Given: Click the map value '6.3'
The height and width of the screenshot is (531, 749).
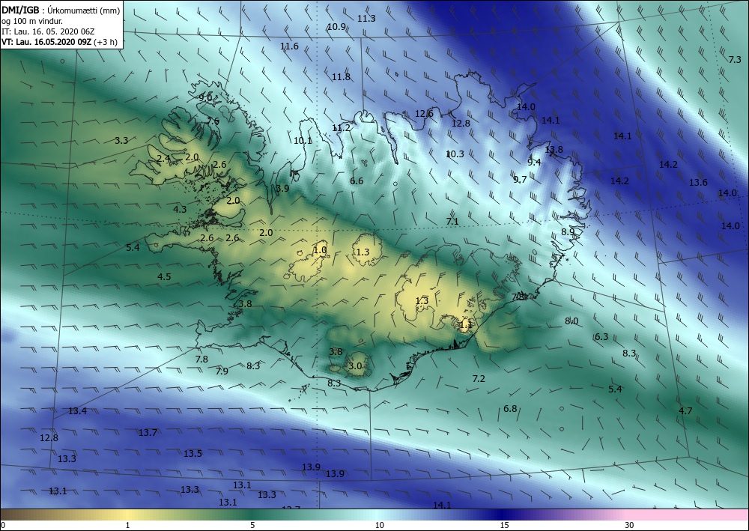Looking at the screenshot, I should (601, 337).
